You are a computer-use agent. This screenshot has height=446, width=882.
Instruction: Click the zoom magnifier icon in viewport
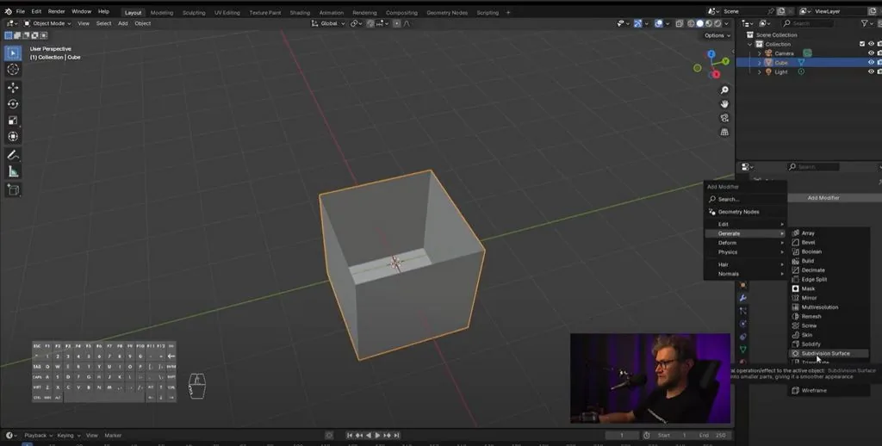(x=724, y=90)
